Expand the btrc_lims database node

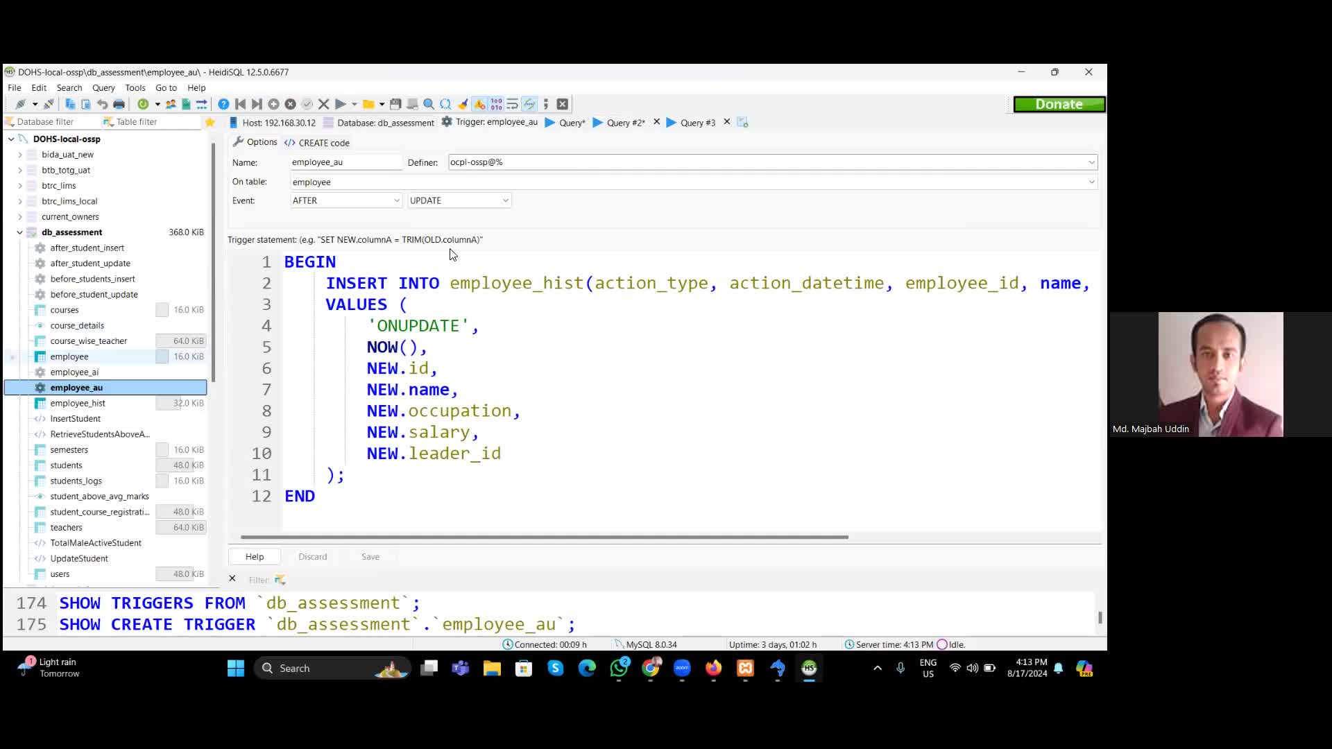(19, 185)
